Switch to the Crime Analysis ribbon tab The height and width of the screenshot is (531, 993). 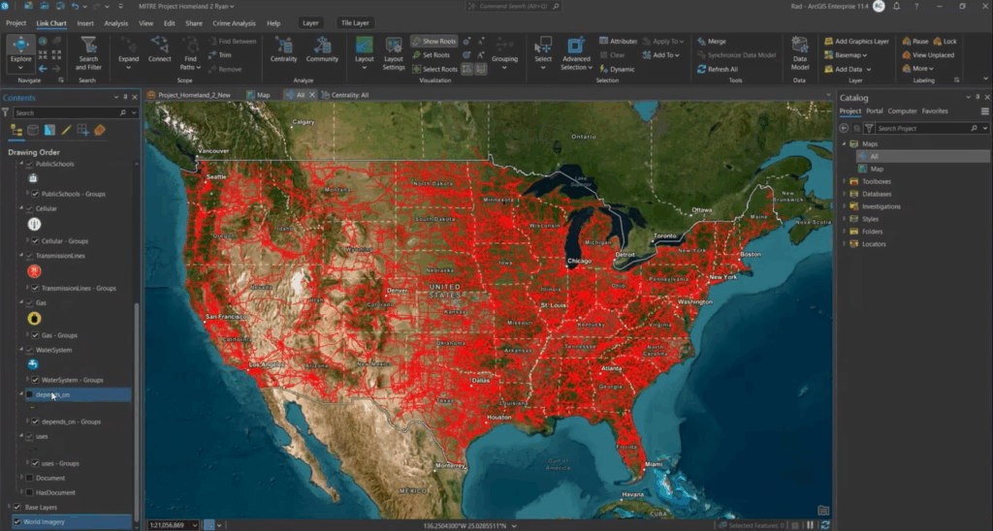(x=235, y=22)
